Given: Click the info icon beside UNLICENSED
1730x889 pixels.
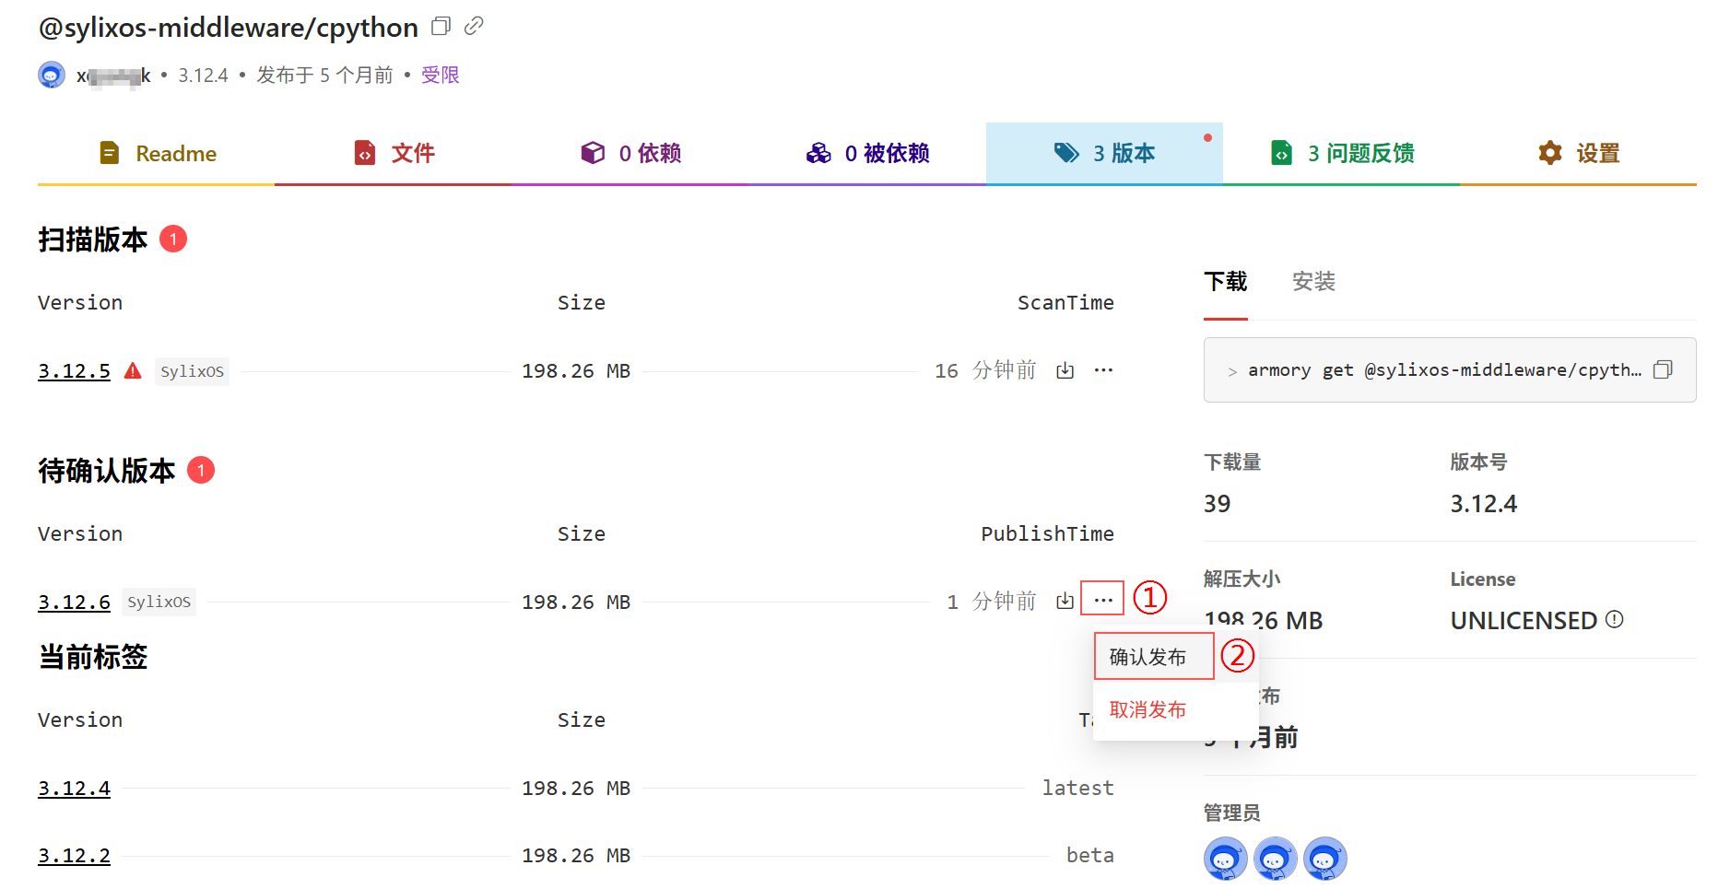Looking at the screenshot, I should pyautogui.click(x=1615, y=620).
